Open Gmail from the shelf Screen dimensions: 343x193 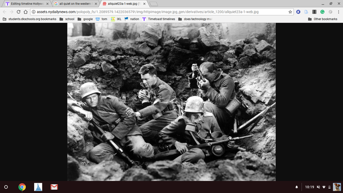point(54,187)
